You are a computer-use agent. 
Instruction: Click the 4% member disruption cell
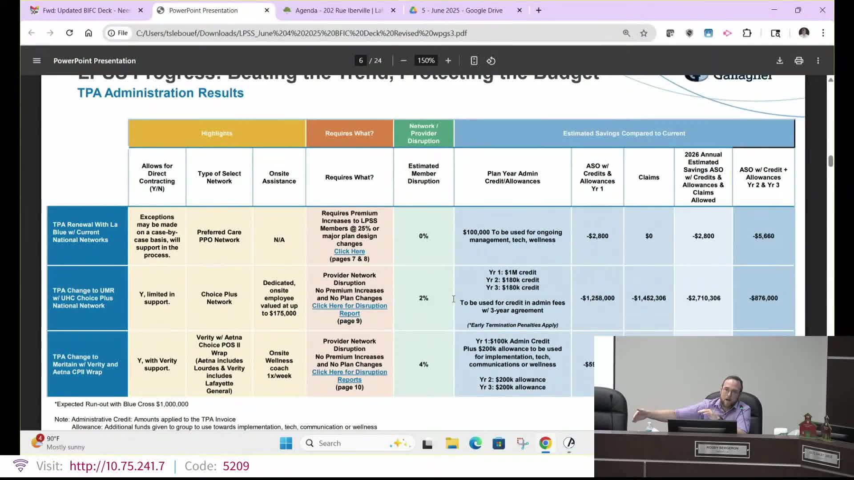tap(423, 364)
